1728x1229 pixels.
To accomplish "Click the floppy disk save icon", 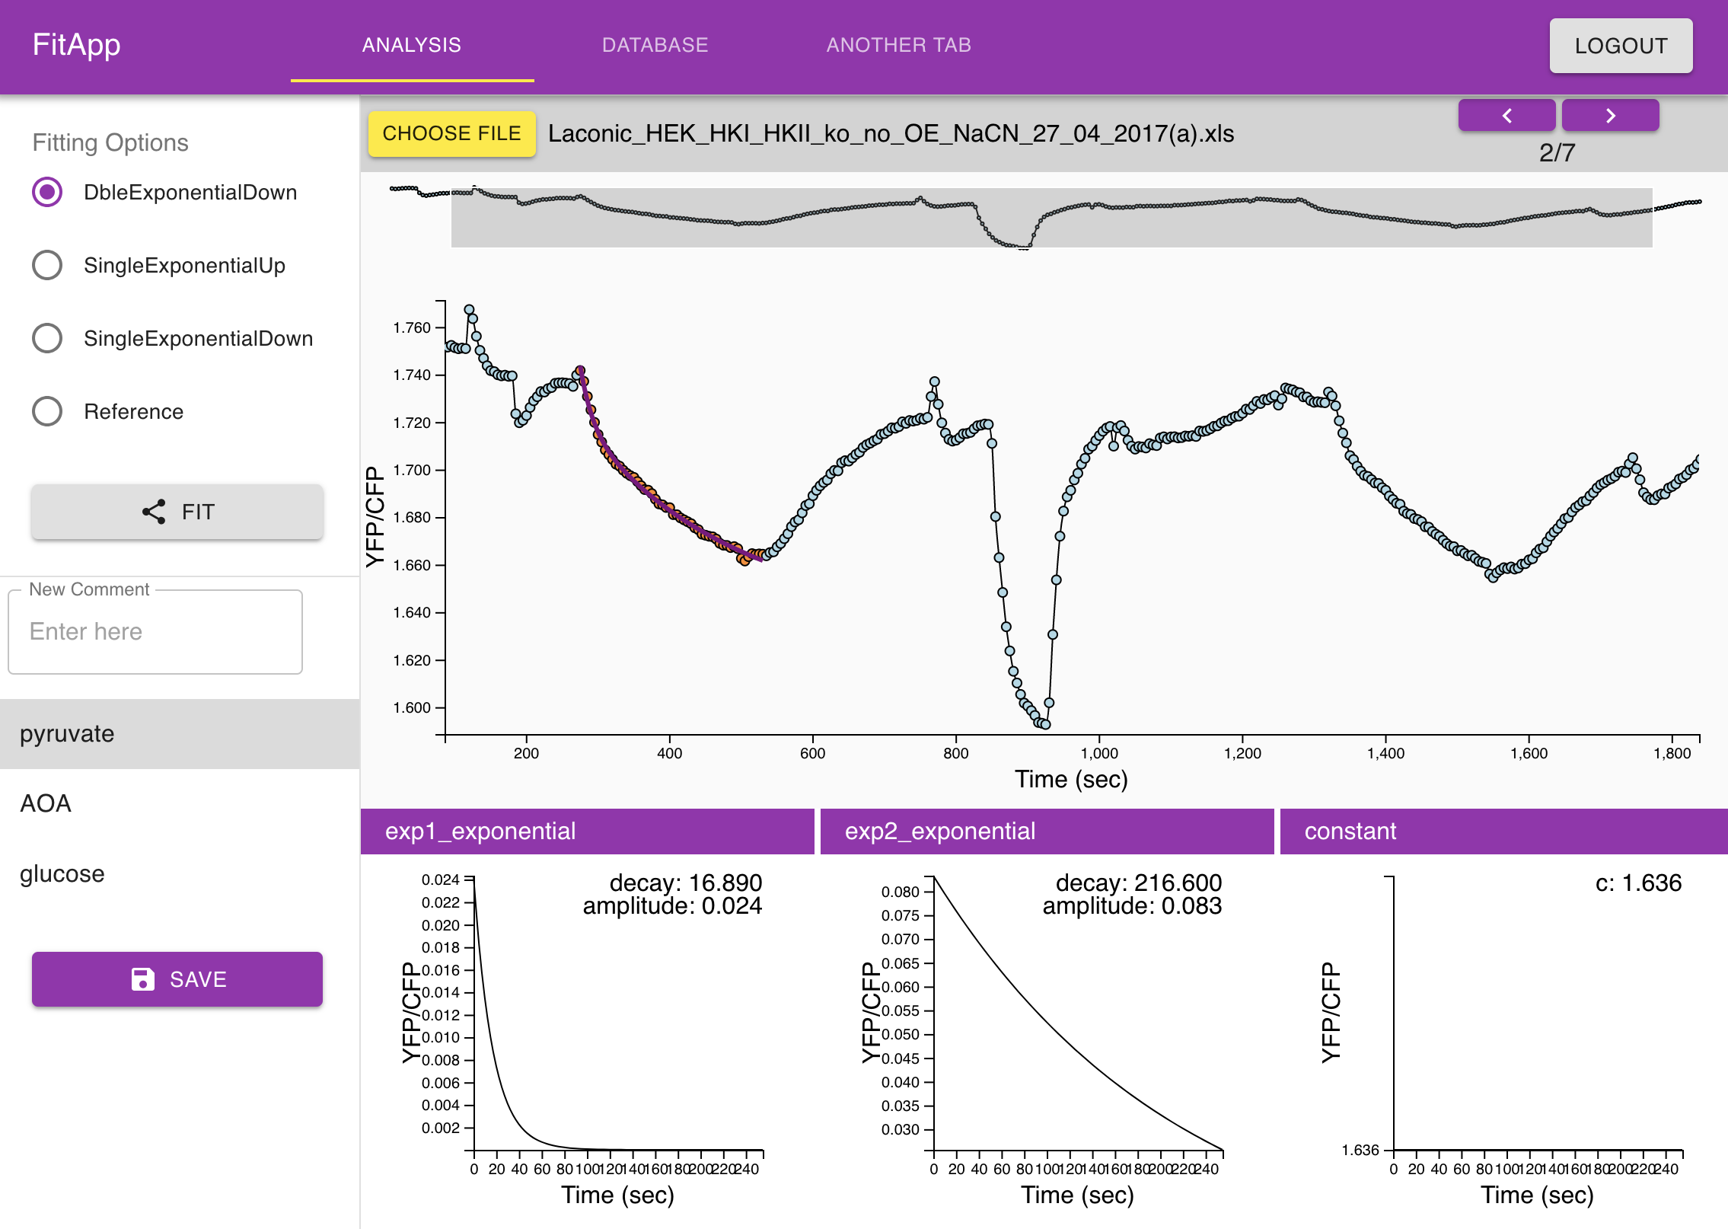I will (143, 979).
